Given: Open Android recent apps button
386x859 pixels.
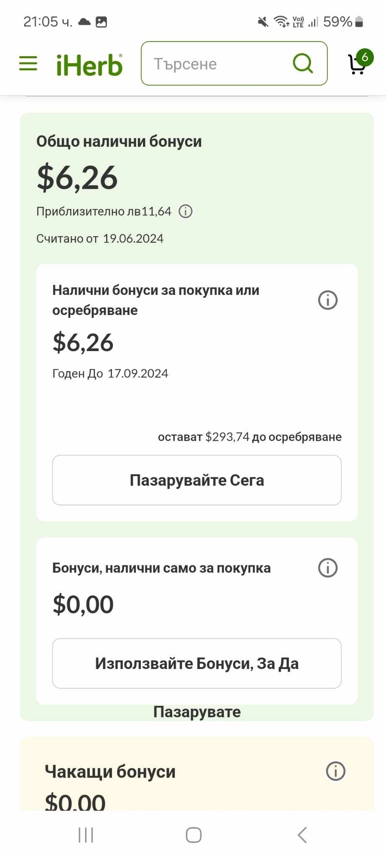Looking at the screenshot, I should [86, 835].
